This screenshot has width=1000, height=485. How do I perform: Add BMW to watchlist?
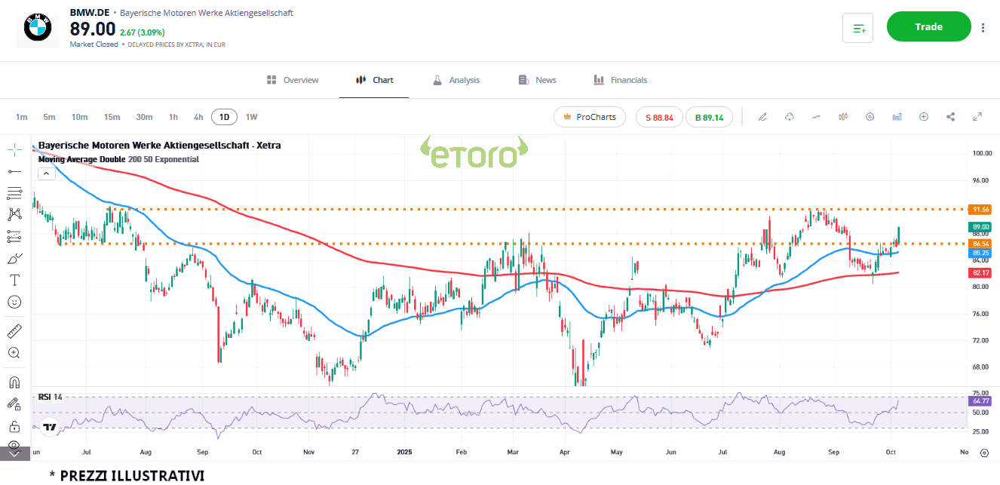[858, 28]
